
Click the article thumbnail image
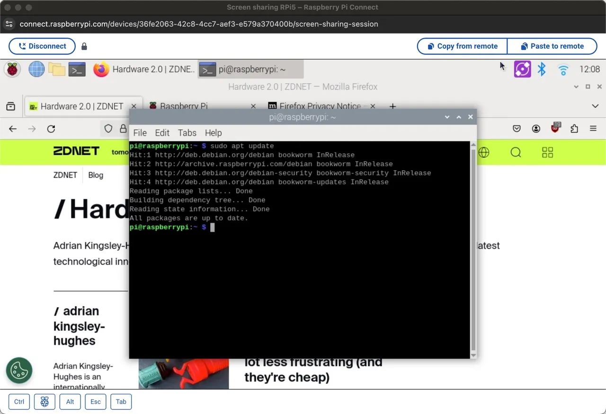tap(184, 374)
